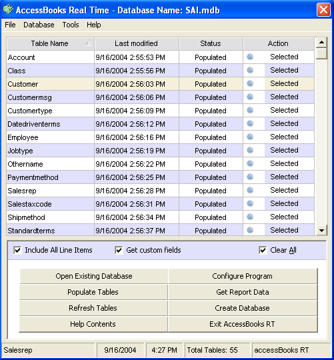The image size is (334, 360).
Task: Click Populated status in Class row
Action: (x=211, y=71)
